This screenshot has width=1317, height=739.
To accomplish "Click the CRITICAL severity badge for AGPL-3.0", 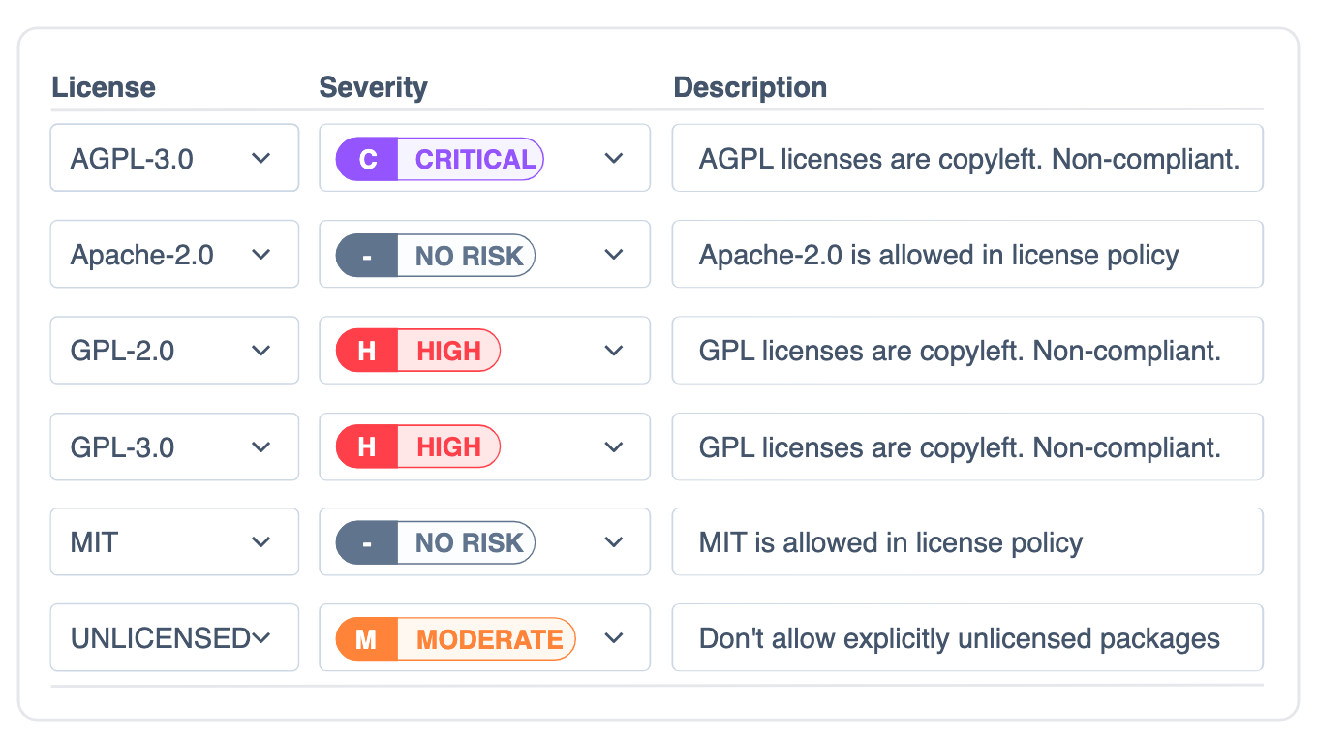I will (x=474, y=158).
